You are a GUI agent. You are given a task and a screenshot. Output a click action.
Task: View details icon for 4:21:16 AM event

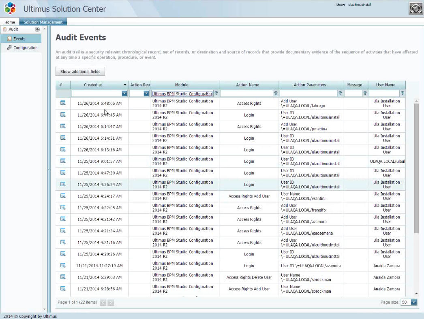[63, 242]
